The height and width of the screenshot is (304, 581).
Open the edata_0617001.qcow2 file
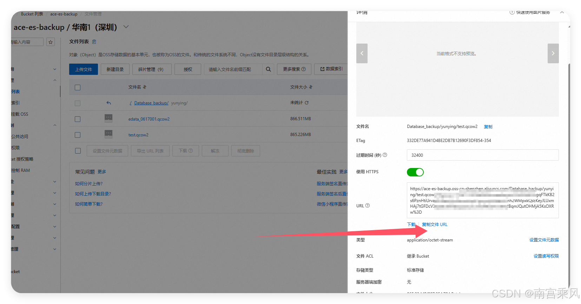149,119
